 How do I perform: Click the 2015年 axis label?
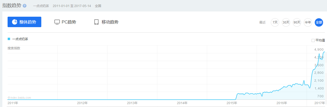pos(232,103)
